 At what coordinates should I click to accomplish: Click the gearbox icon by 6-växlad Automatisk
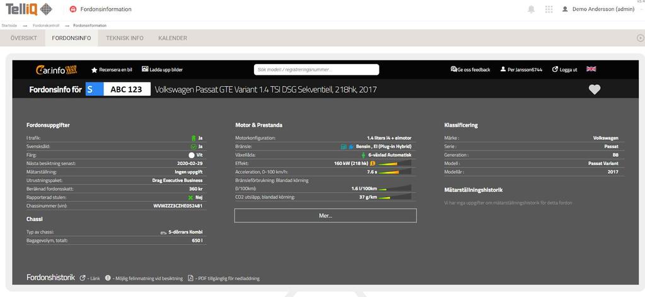coord(363,155)
